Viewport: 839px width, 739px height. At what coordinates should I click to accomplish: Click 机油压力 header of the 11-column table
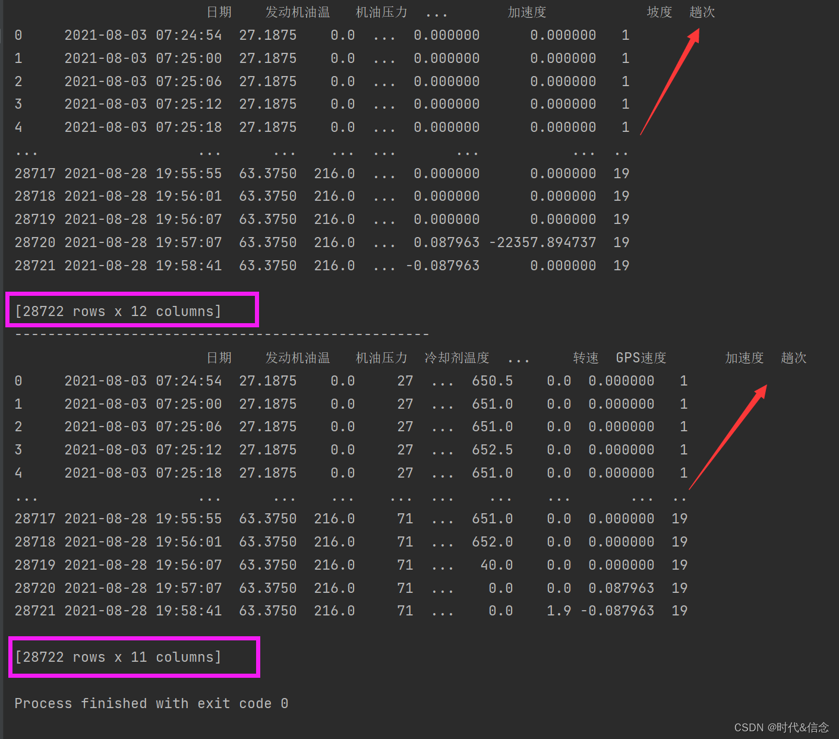381,358
